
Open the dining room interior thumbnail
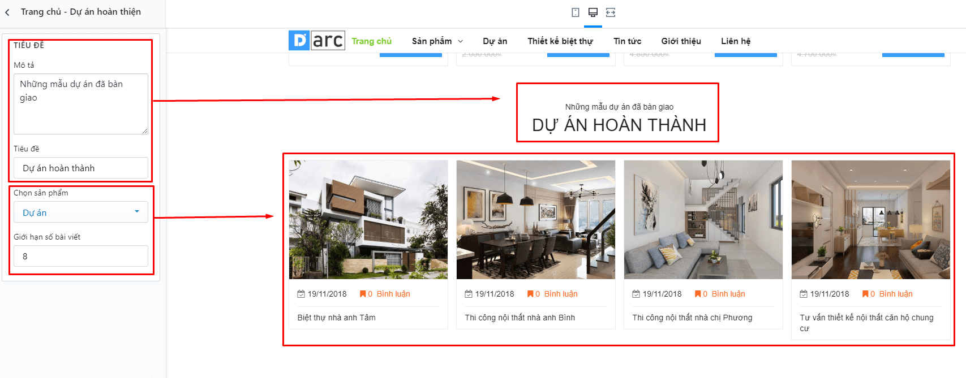tap(536, 220)
